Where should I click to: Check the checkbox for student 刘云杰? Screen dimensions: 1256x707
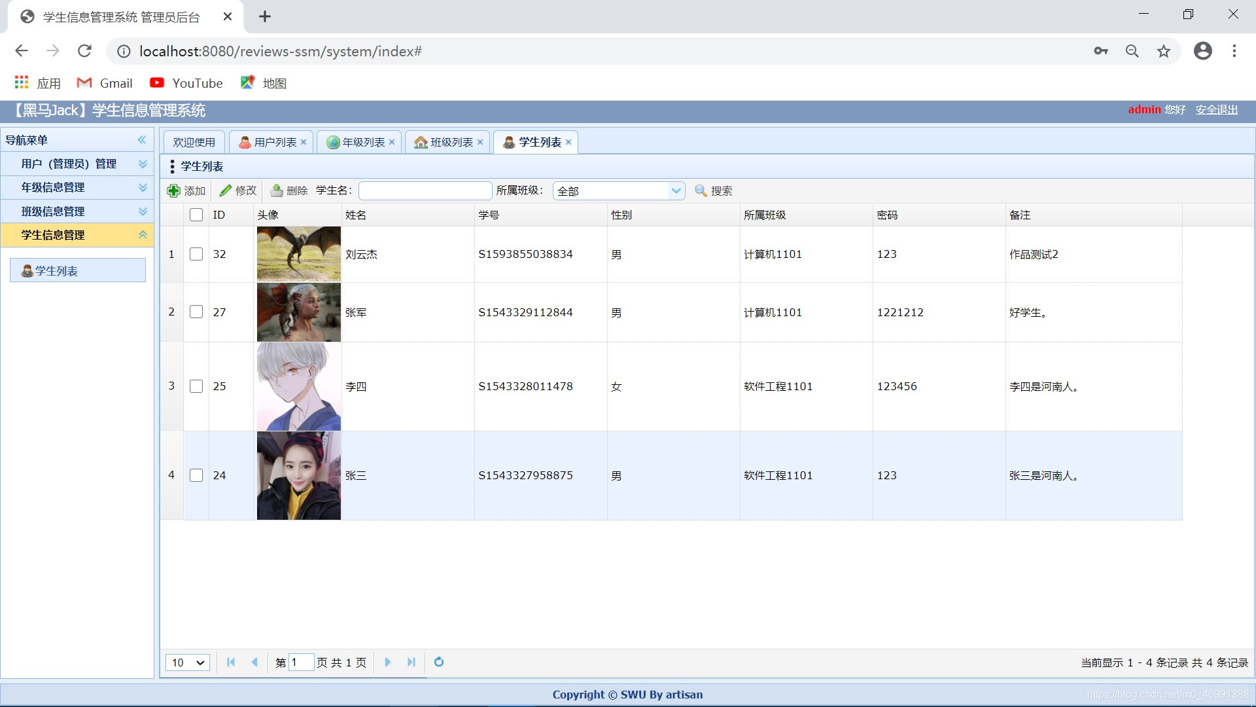pyautogui.click(x=196, y=254)
